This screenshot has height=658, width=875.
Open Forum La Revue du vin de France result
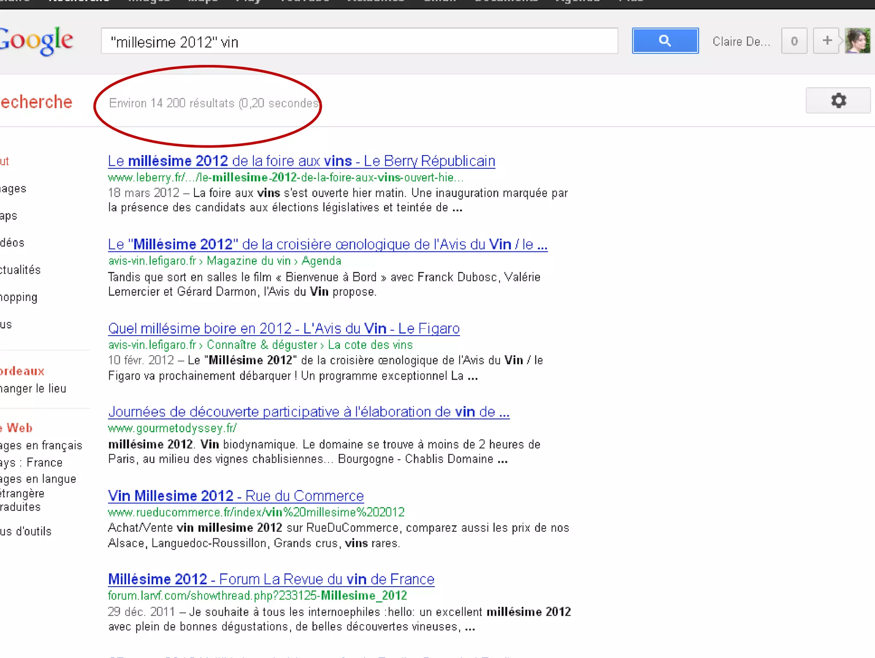coord(271,579)
